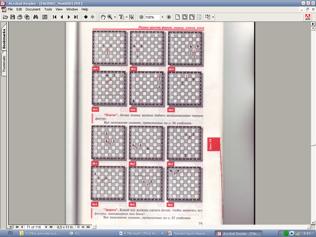Toggle the Show/Hide Navigation Pane button

[45, 17]
